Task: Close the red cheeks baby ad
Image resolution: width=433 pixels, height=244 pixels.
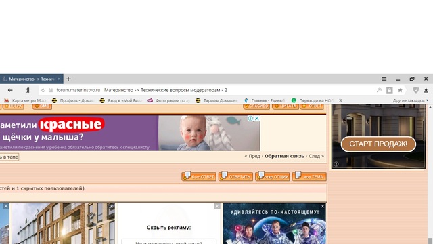Action: click(257, 119)
